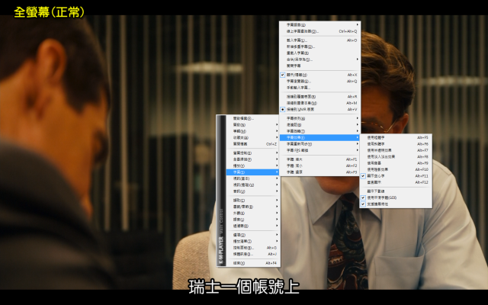The width and height of the screenshot is (488, 305).
Task: Select draw to overlay surface option, Alt+R
Action: [319, 97]
